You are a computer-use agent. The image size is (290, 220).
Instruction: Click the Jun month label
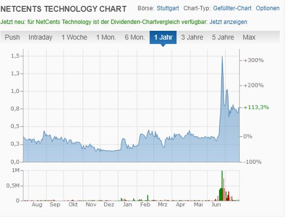[x=216, y=205]
